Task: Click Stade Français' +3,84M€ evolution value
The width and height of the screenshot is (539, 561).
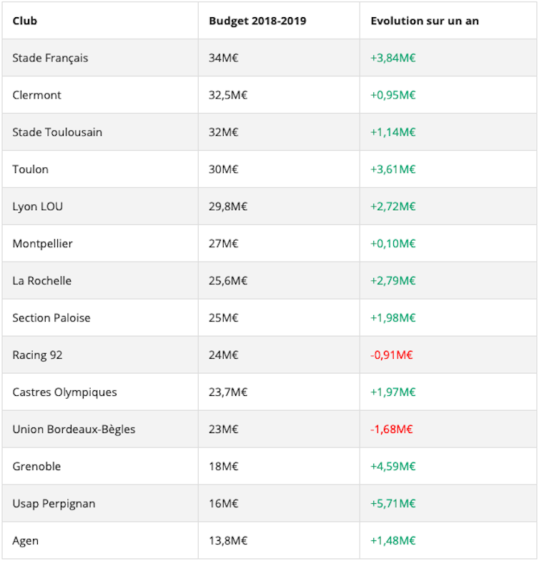Action: point(393,58)
